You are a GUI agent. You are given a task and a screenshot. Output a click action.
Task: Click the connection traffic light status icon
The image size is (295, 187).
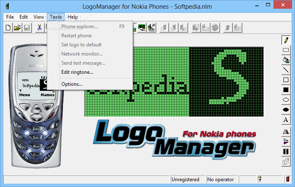tap(260, 179)
